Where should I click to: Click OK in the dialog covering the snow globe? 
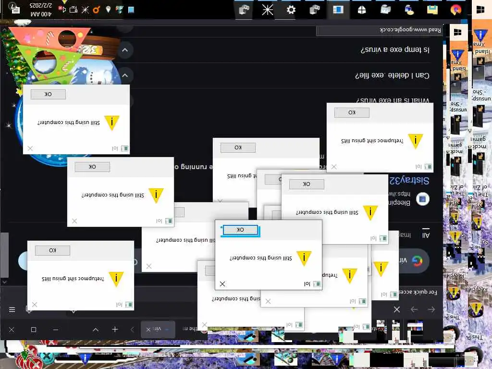(48, 94)
